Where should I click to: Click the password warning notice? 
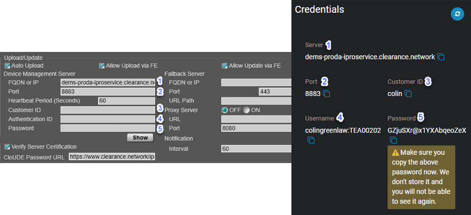pyautogui.click(x=421, y=177)
